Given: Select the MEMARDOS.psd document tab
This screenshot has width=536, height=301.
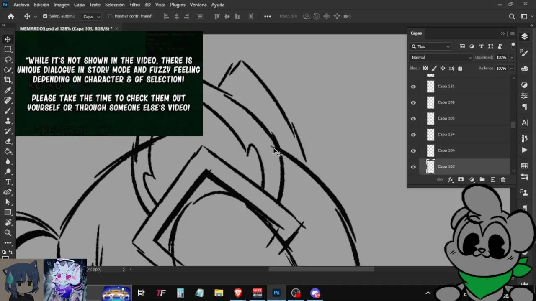Looking at the screenshot, I should [x=66, y=28].
